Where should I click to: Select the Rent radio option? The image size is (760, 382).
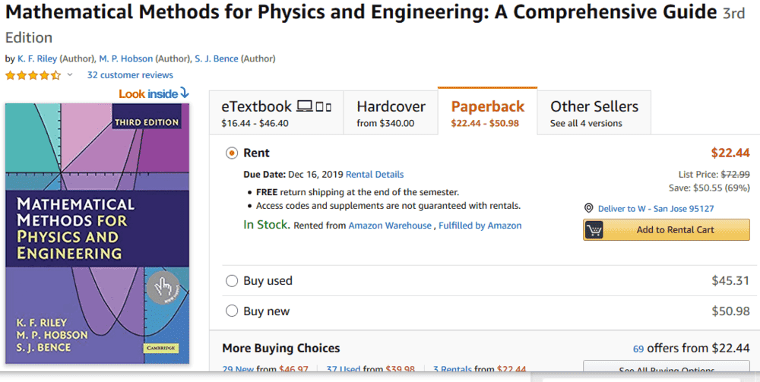(x=232, y=153)
